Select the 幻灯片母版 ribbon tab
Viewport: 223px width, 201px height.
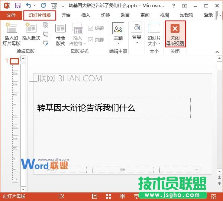(40, 15)
